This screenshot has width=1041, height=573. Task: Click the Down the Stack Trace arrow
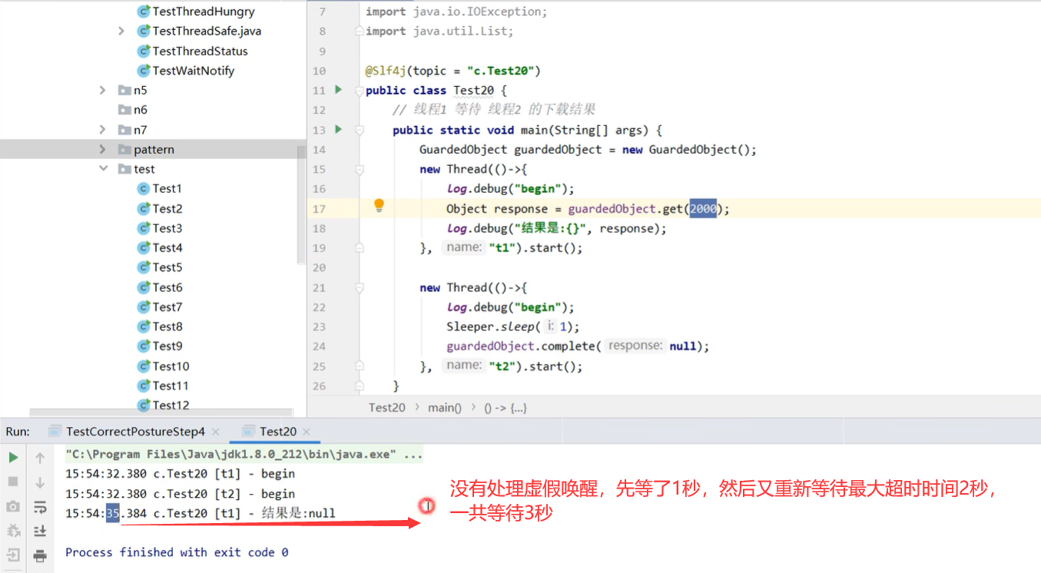(x=40, y=482)
